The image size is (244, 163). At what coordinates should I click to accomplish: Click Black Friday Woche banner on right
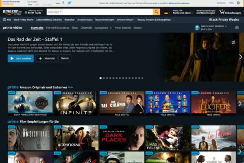pos(224,20)
